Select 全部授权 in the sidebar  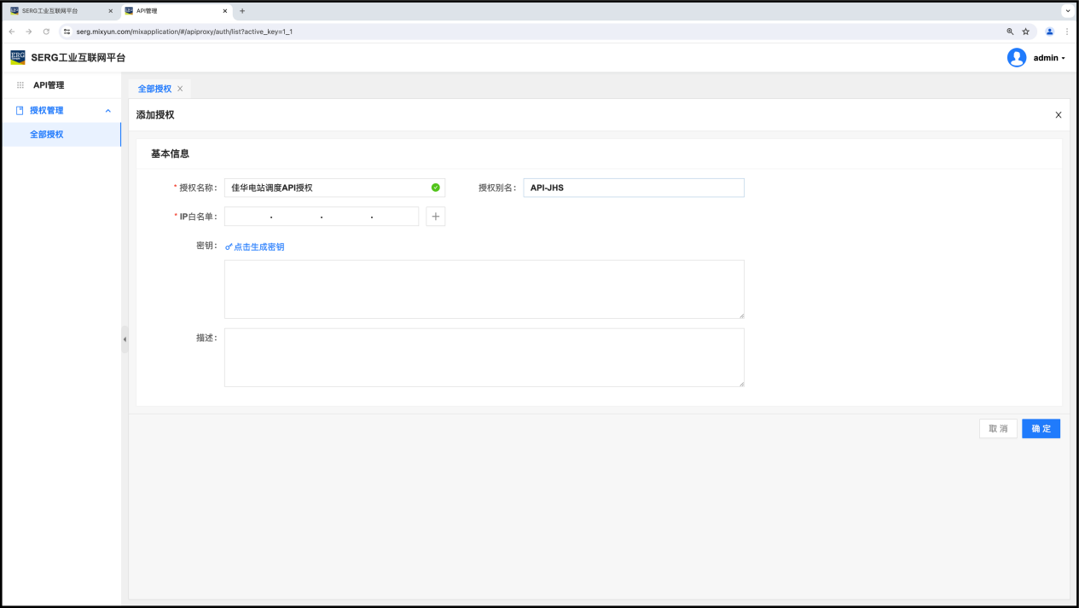[x=47, y=135]
